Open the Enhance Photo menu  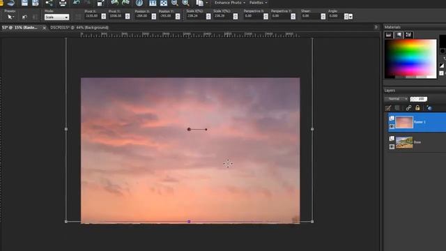point(229,3)
